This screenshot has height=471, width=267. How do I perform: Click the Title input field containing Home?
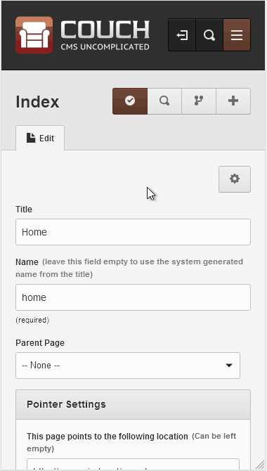point(133,232)
